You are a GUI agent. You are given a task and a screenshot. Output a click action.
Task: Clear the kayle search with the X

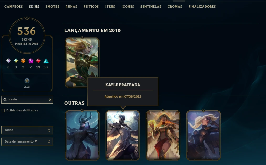tap(50, 100)
